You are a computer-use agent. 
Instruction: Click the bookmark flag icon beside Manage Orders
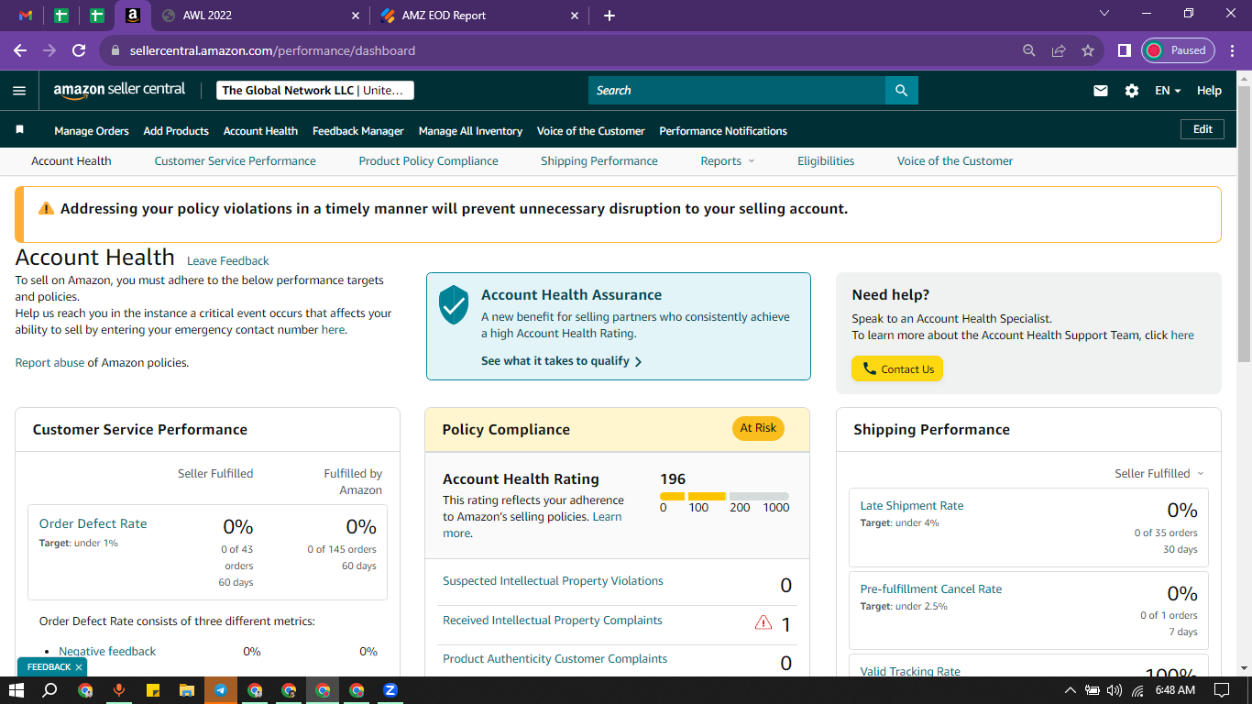coord(20,130)
